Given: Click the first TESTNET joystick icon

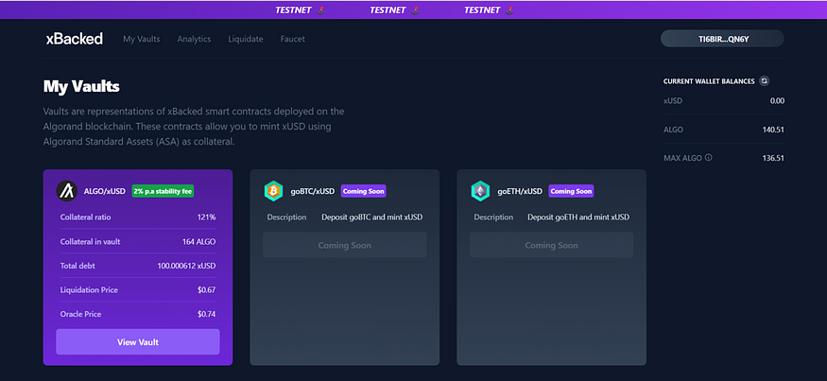Looking at the screenshot, I should coord(321,10).
